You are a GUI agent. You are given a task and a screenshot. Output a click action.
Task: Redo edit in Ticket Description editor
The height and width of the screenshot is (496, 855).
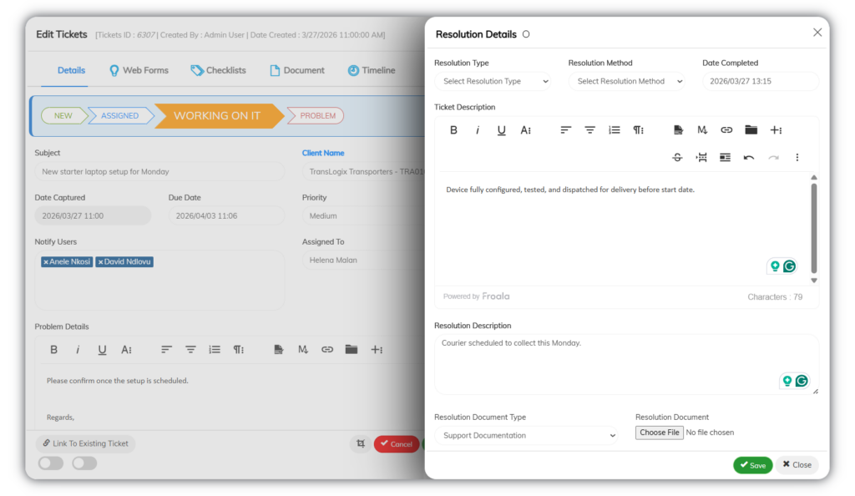pos(773,157)
